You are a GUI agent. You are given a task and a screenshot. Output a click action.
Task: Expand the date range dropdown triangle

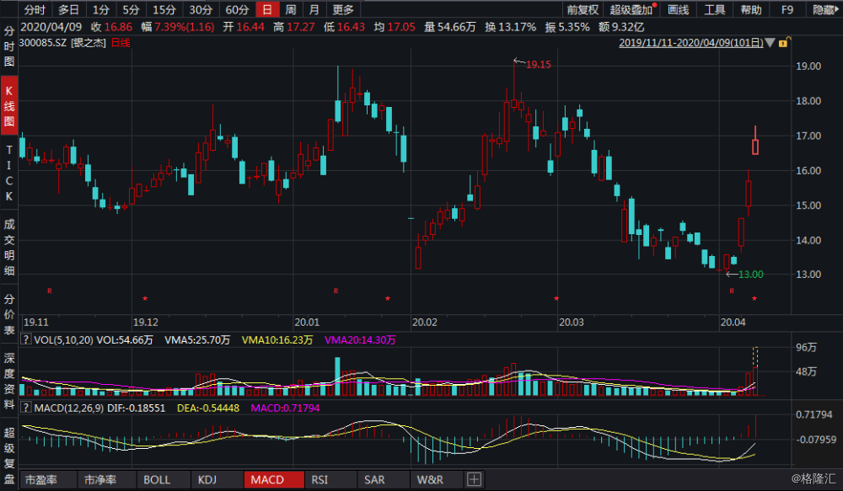coord(771,42)
